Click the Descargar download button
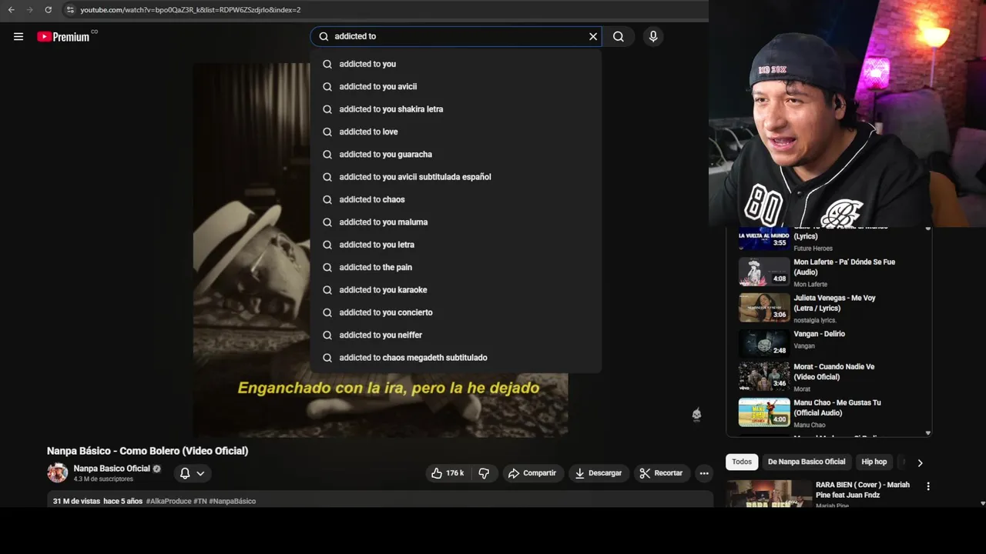 tap(599, 473)
